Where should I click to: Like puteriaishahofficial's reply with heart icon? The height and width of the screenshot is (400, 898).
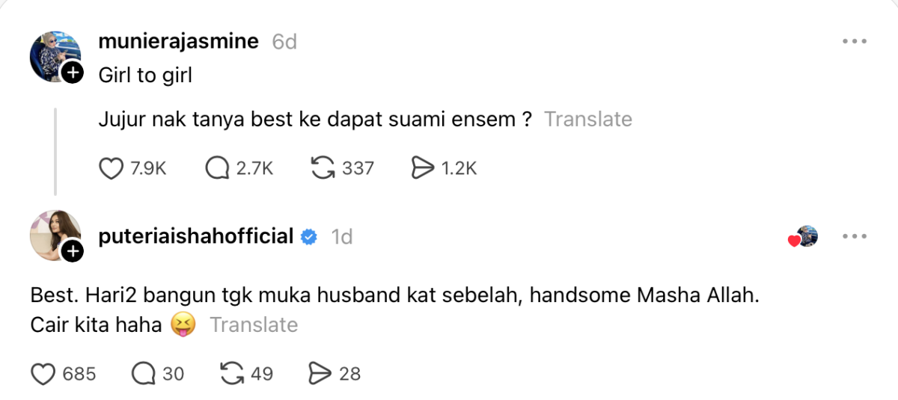pos(43,373)
